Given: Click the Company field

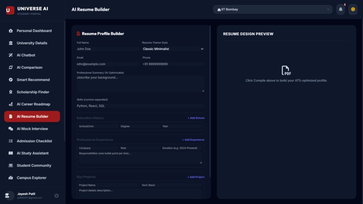Looking at the screenshot, I should (x=98, y=148).
